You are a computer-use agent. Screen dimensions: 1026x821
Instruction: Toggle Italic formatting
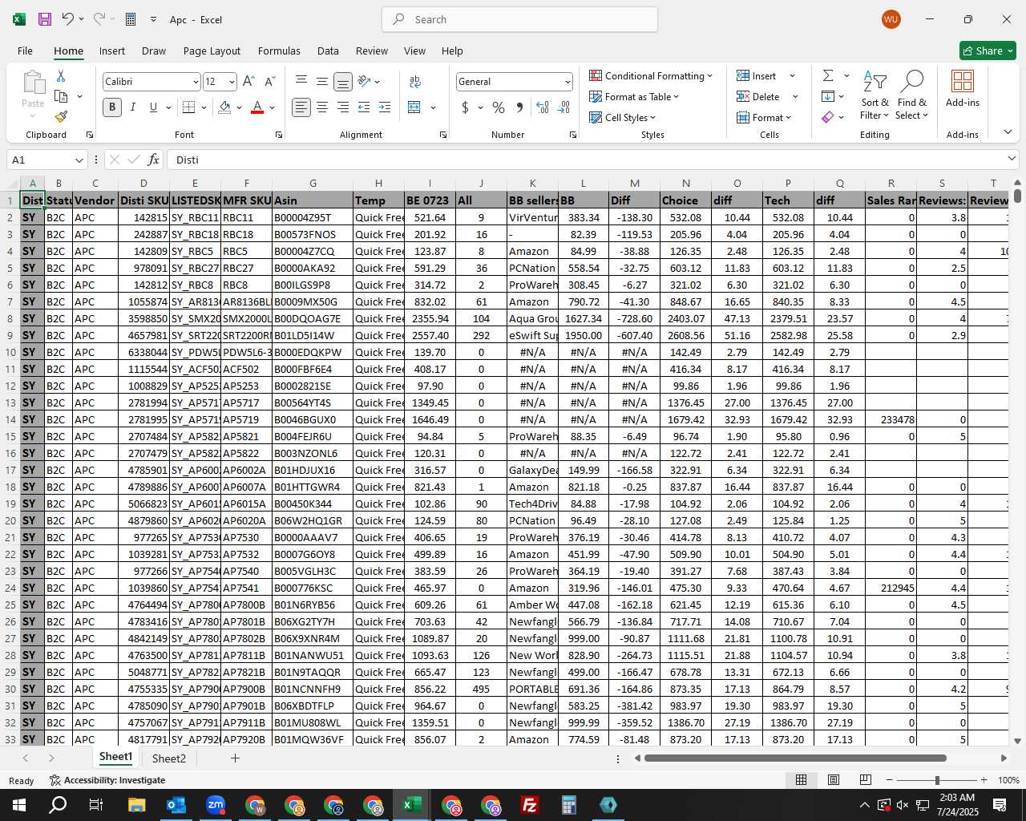click(x=132, y=107)
